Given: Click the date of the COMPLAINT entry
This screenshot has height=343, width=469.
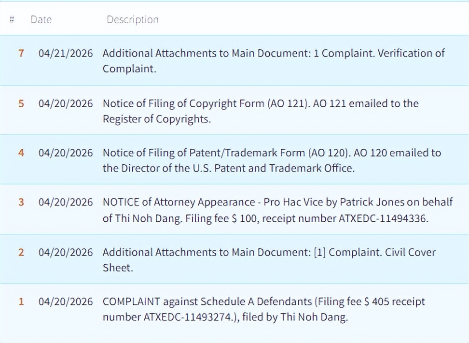Looking at the screenshot, I should (66, 301).
